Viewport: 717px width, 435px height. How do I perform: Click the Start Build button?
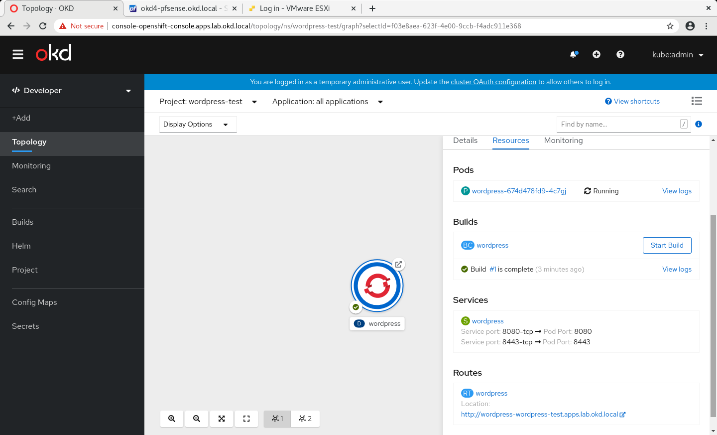coord(667,245)
